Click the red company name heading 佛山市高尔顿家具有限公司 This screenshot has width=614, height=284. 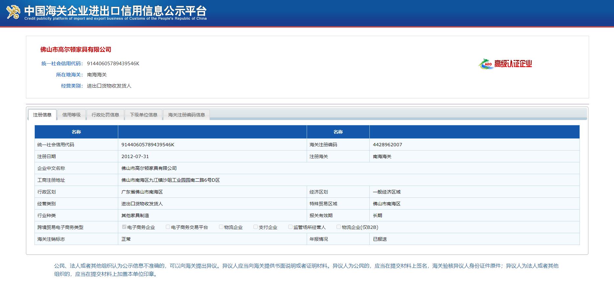coord(76,50)
